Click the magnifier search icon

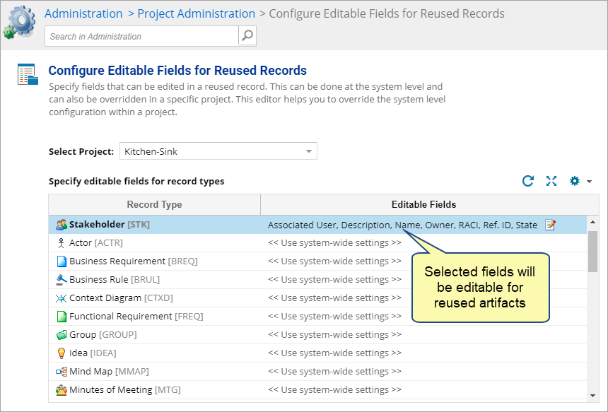coord(247,36)
